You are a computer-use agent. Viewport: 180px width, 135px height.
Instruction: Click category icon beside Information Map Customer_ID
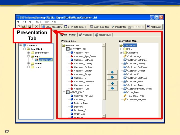125,74
